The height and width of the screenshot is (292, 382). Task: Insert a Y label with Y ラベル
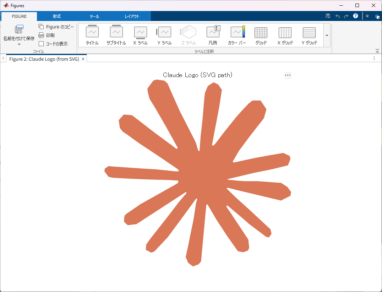[x=164, y=35]
